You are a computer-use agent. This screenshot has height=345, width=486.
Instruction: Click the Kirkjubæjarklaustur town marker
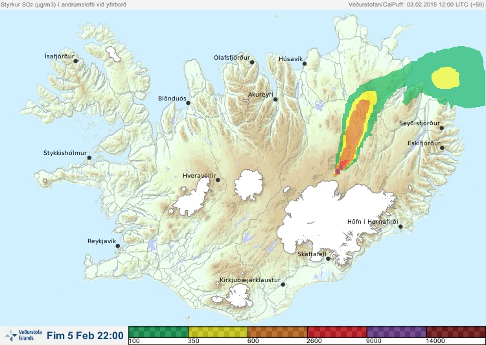click(x=283, y=285)
